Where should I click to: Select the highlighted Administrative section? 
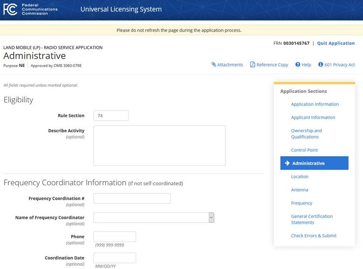pyautogui.click(x=314, y=163)
